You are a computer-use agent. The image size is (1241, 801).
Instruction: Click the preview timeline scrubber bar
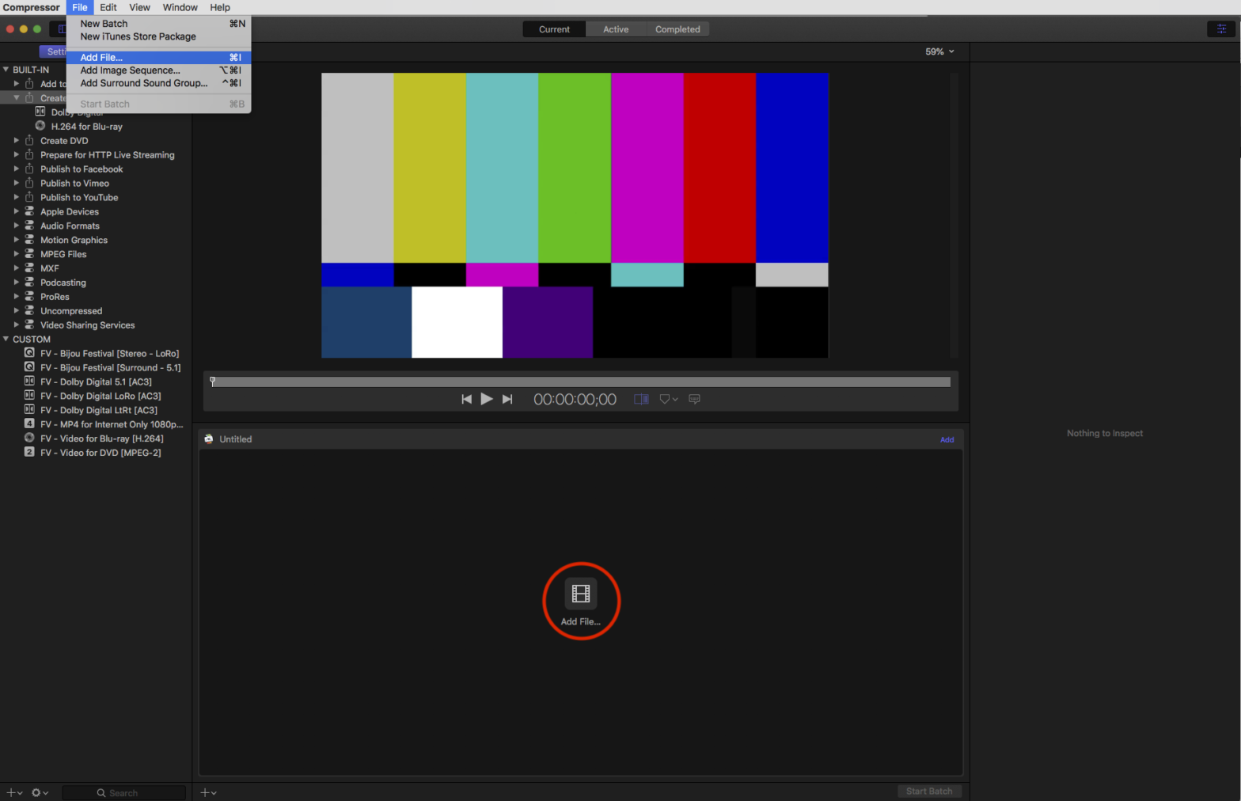tap(580, 382)
